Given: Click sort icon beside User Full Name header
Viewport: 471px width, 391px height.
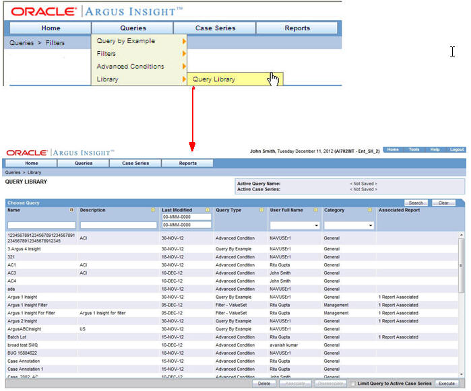Looking at the screenshot, I should [315, 210].
